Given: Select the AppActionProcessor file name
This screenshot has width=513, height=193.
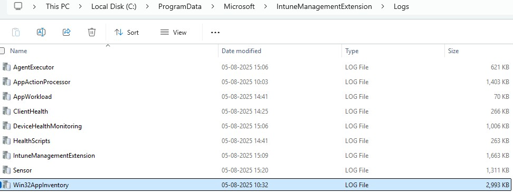Looking at the screenshot, I should tap(42, 82).
